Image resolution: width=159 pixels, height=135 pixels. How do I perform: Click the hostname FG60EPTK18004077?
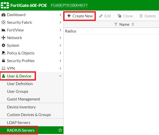click(69, 5)
